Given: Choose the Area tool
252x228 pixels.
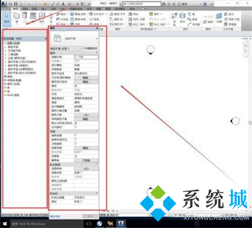Looking at the screenshot, I should 155,14.
